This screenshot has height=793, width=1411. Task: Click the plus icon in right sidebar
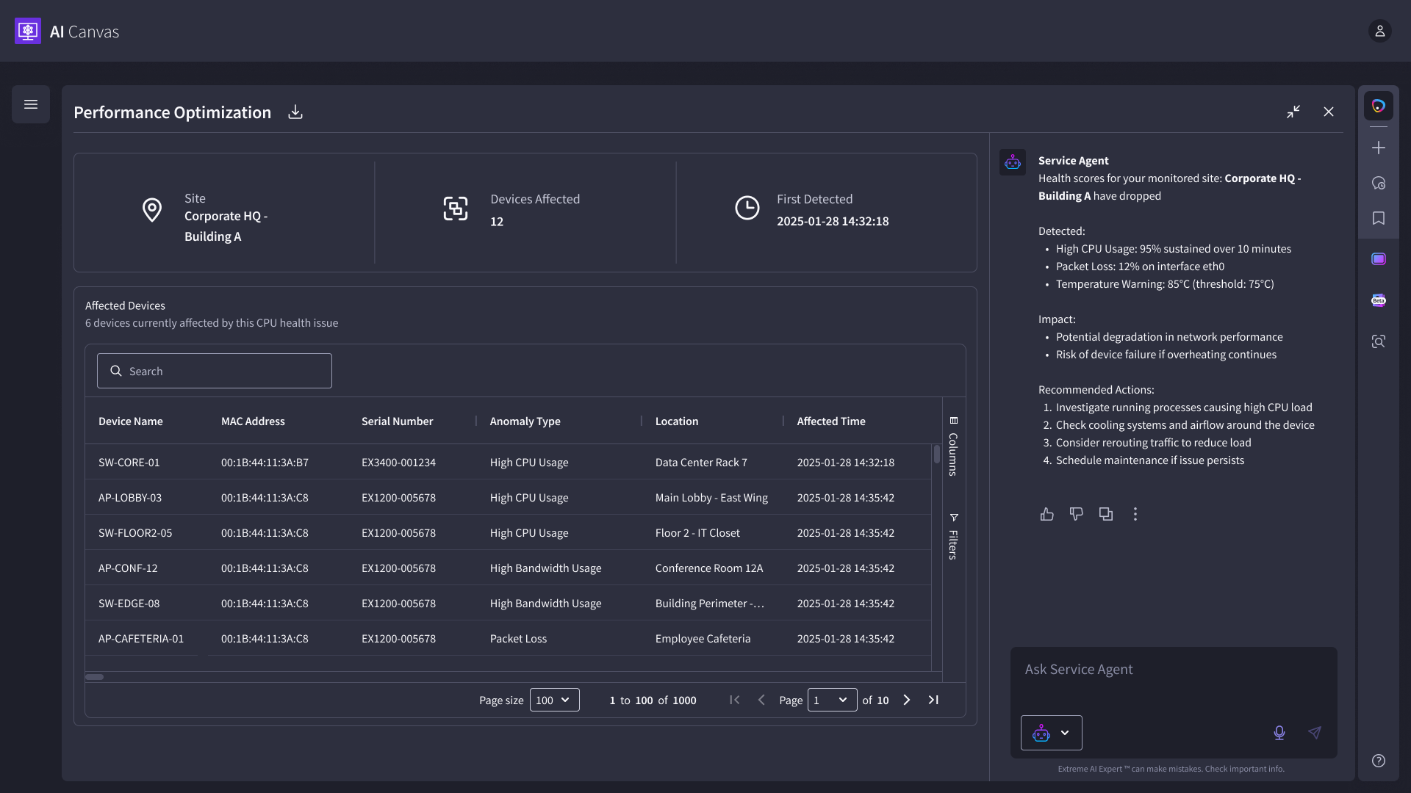[x=1379, y=148]
